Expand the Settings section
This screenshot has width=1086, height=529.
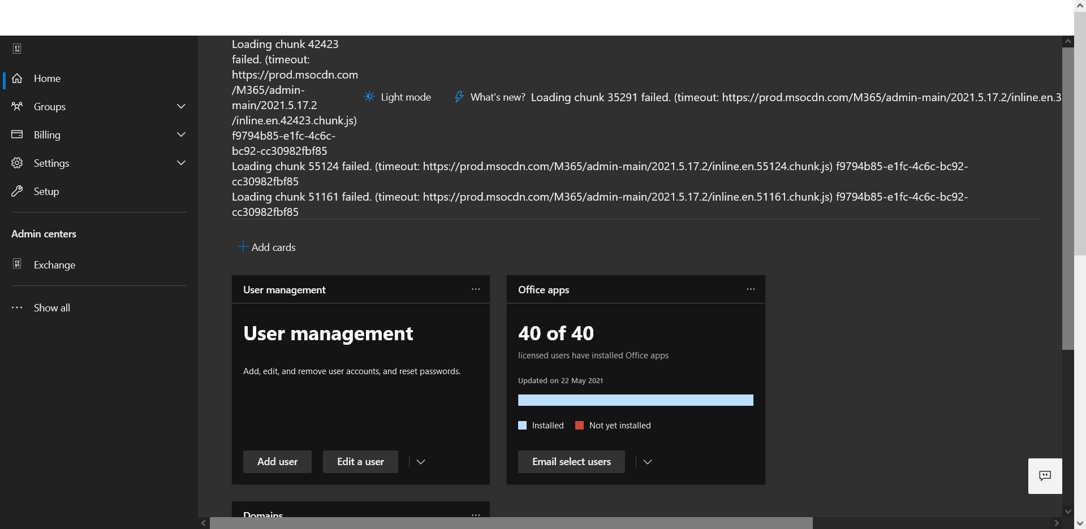coord(181,163)
